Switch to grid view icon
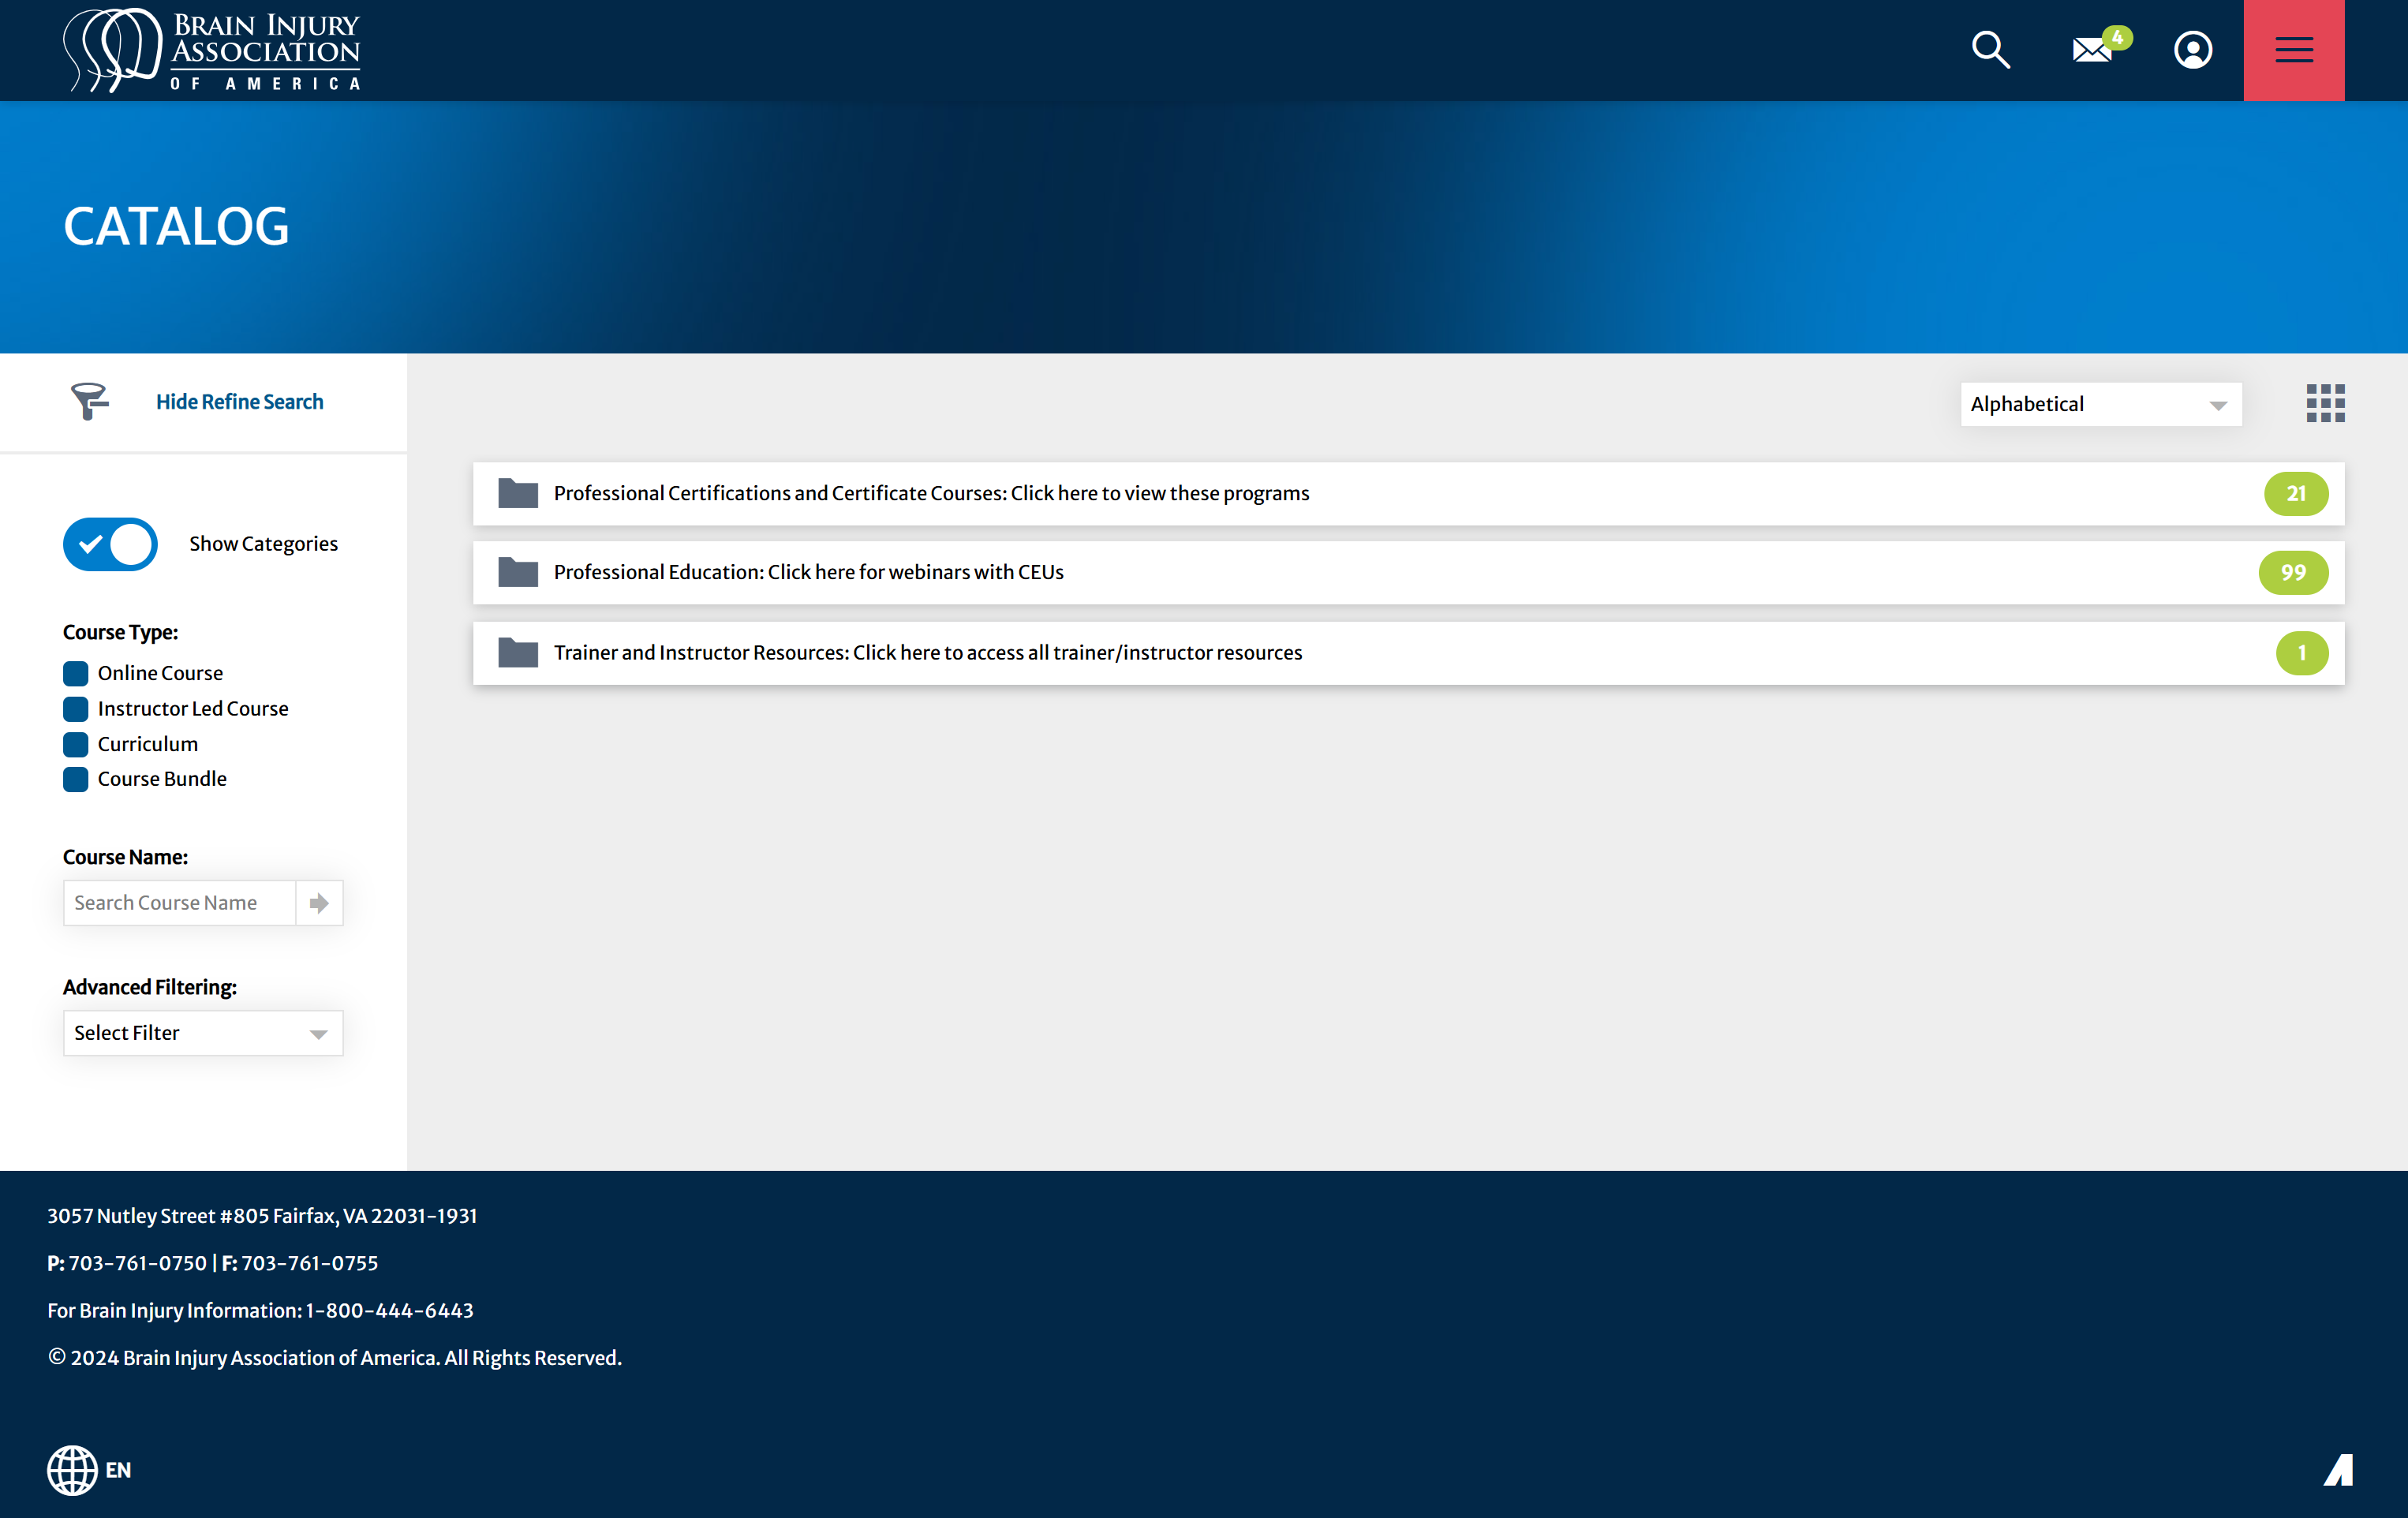2408x1518 pixels. (2325, 403)
